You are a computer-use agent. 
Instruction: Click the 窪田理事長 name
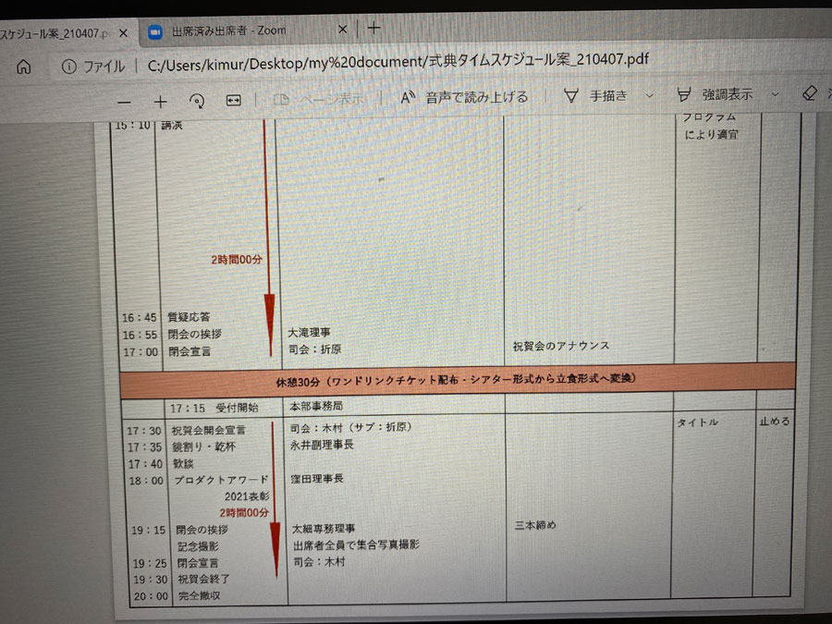click(317, 479)
